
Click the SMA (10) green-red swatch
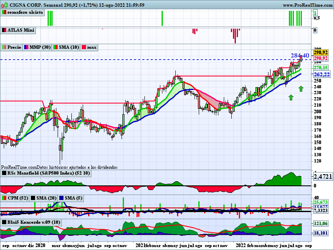tap(56, 47)
